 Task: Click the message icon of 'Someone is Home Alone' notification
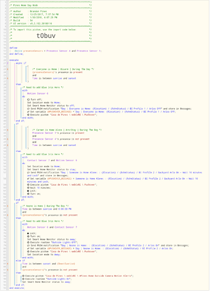tap(28, 172)
